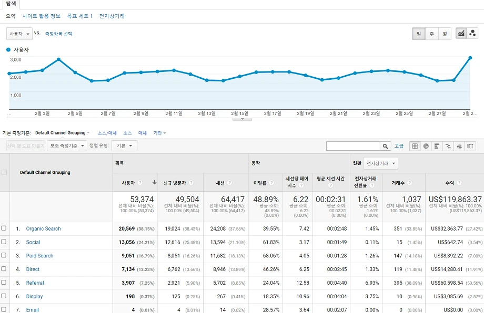This screenshot has width=484, height=313.
Task: Open the Direct channel link
Action: (x=33, y=269)
